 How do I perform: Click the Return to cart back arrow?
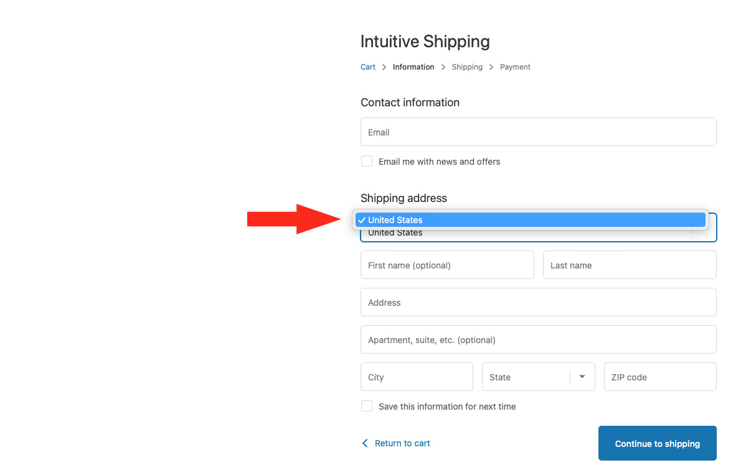click(365, 443)
